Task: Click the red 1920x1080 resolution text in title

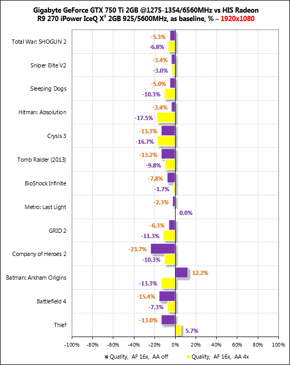Action: (x=237, y=18)
